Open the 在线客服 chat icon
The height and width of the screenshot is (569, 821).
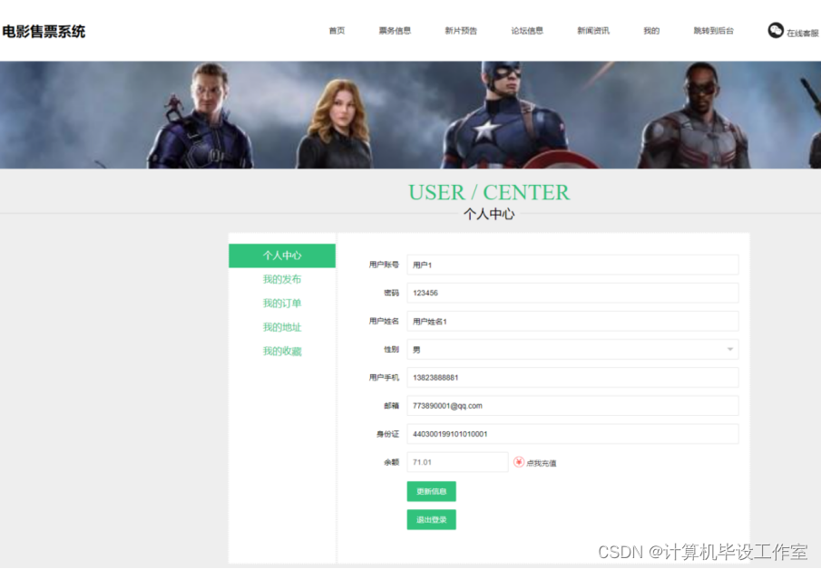[776, 31]
